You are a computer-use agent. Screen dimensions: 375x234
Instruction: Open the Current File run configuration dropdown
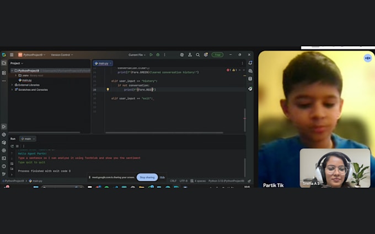point(137,55)
